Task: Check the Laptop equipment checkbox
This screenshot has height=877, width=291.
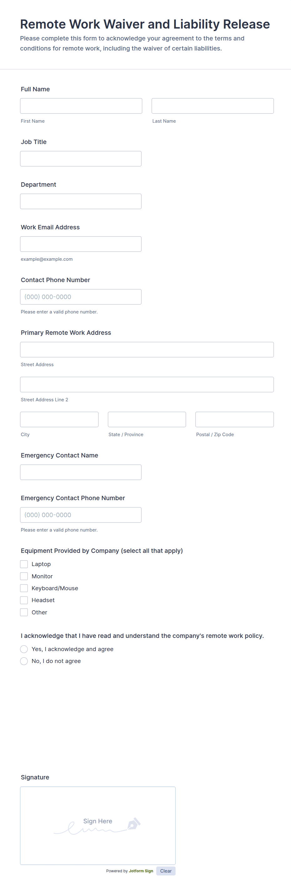Action: 24,564
